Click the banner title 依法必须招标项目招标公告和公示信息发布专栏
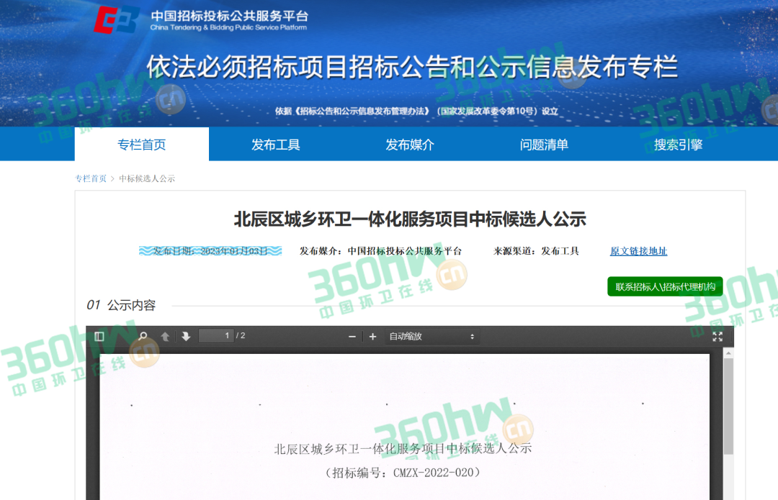The image size is (778, 500). [x=412, y=67]
